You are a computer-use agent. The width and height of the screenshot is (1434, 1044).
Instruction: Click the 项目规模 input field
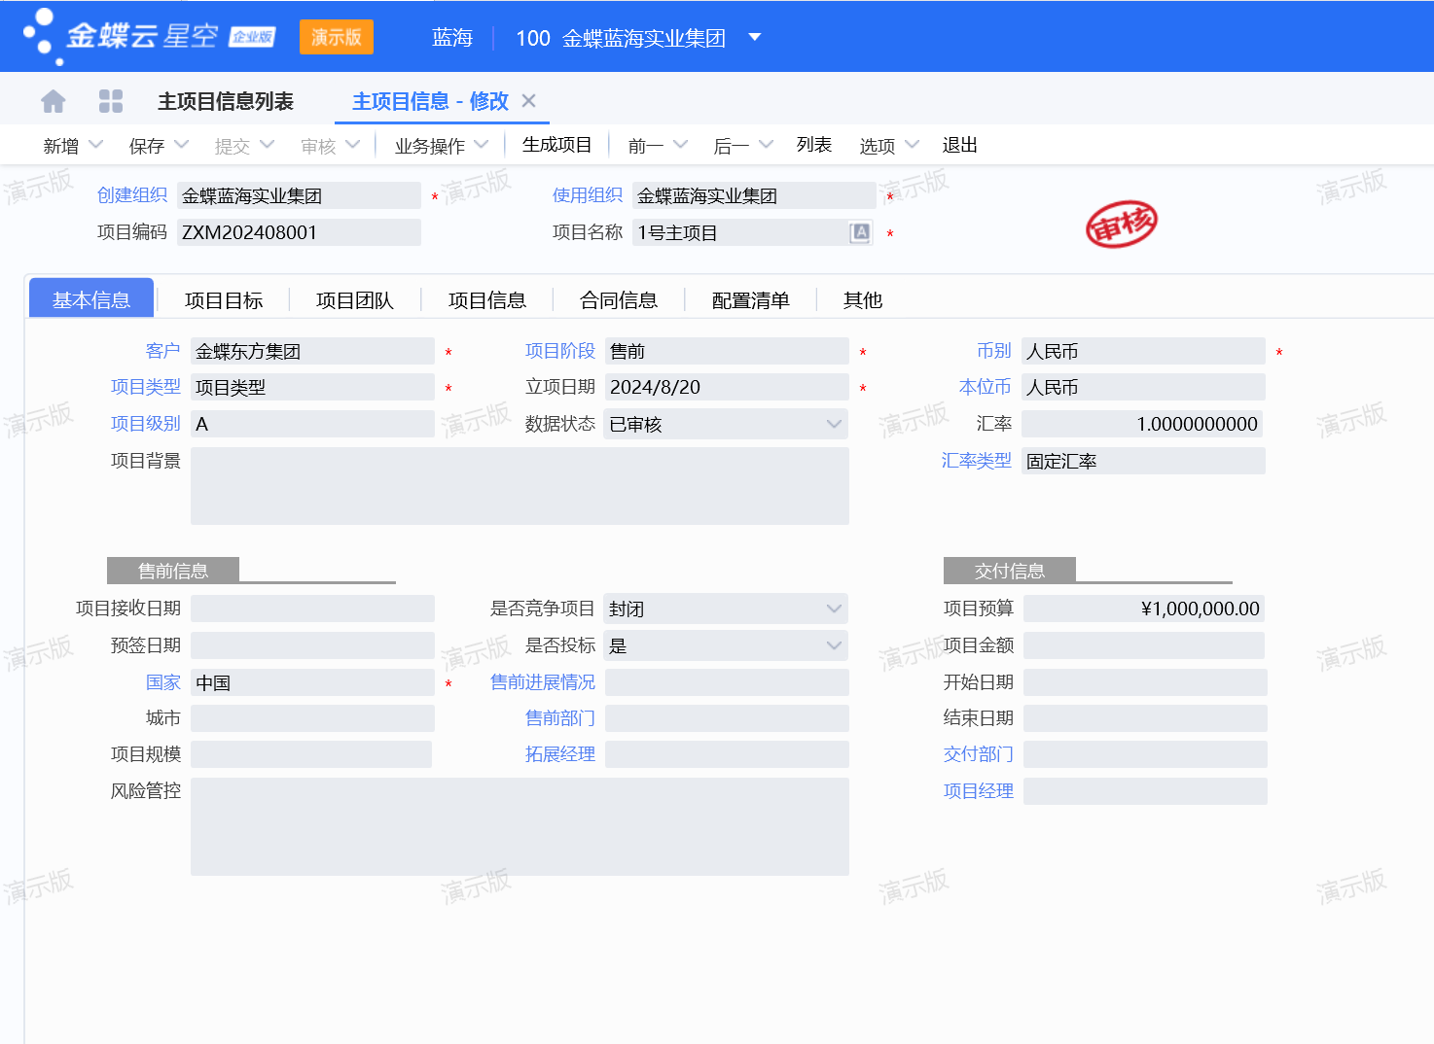point(311,754)
